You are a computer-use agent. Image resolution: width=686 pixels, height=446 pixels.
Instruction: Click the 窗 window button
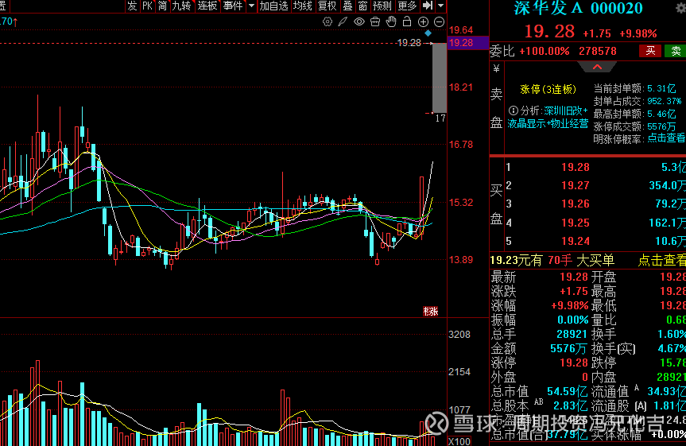point(362,6)
